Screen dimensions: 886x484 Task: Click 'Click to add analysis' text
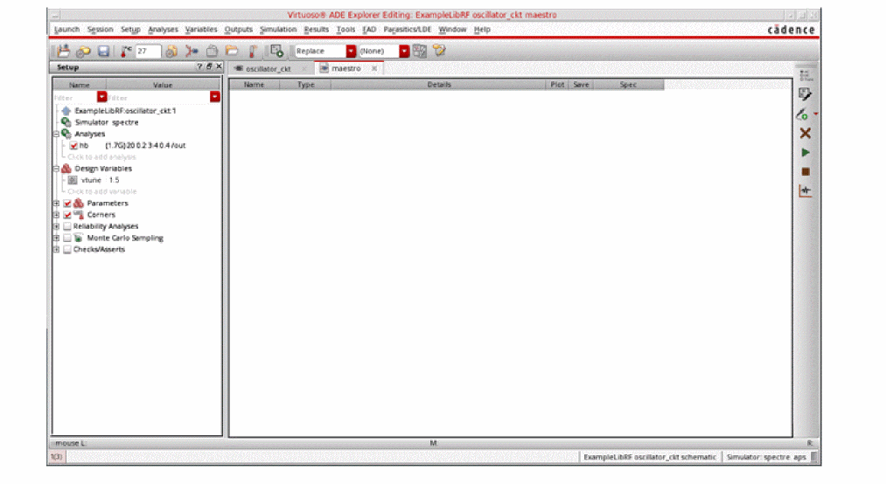click(101, 157)
